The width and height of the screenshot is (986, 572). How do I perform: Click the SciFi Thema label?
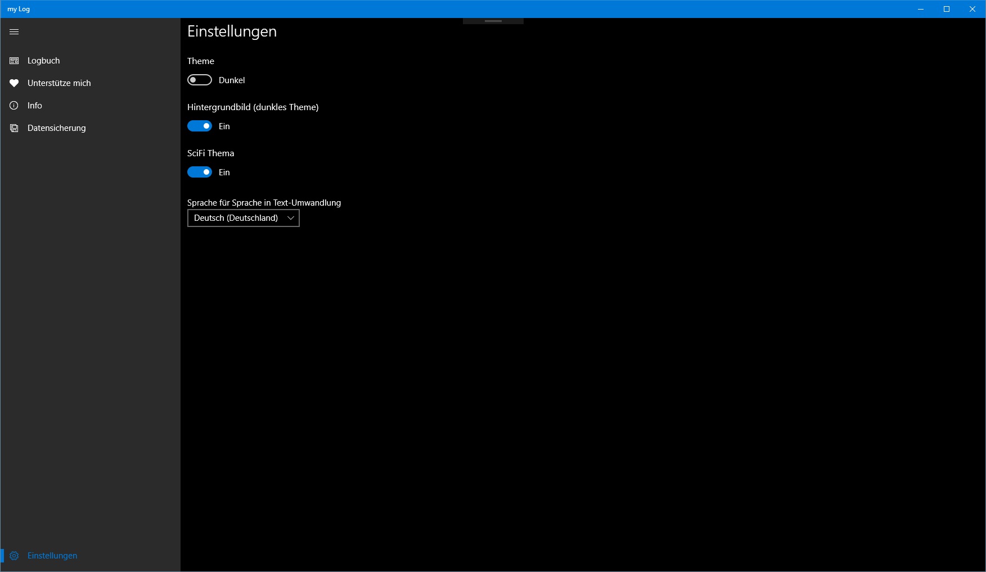[x=211, y=153]
